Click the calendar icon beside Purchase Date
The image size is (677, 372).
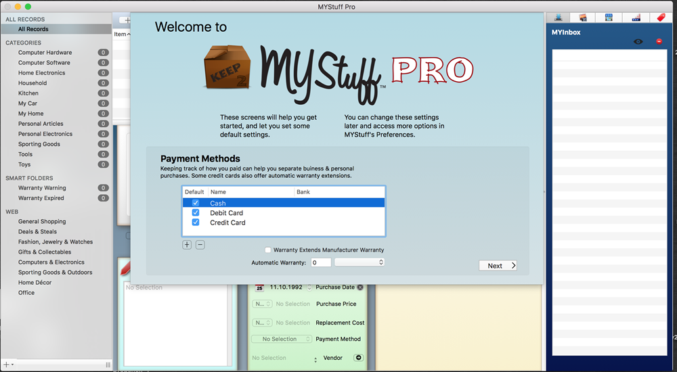(x=259, y=287)
